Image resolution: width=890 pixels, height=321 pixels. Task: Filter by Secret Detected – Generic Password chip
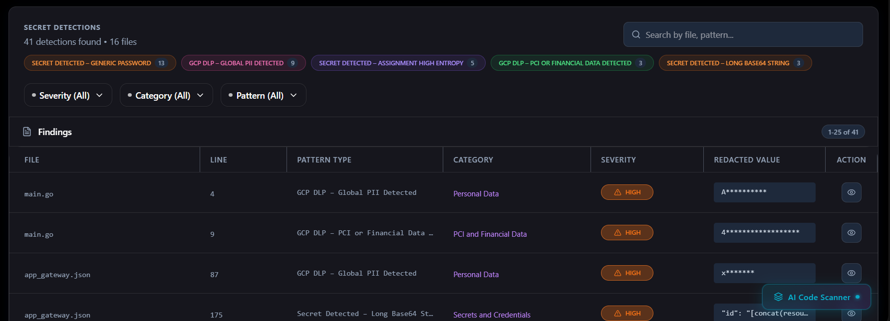click(x=100, y=63)
